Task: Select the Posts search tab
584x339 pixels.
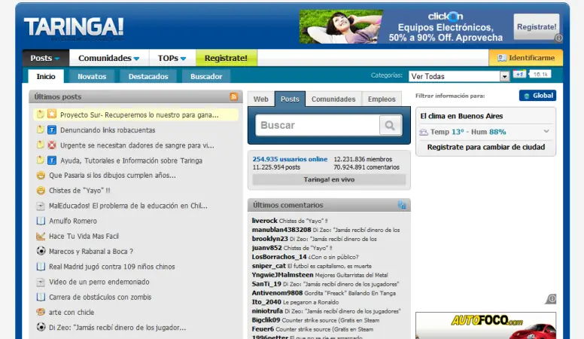Action: click(x=290, y=99)
